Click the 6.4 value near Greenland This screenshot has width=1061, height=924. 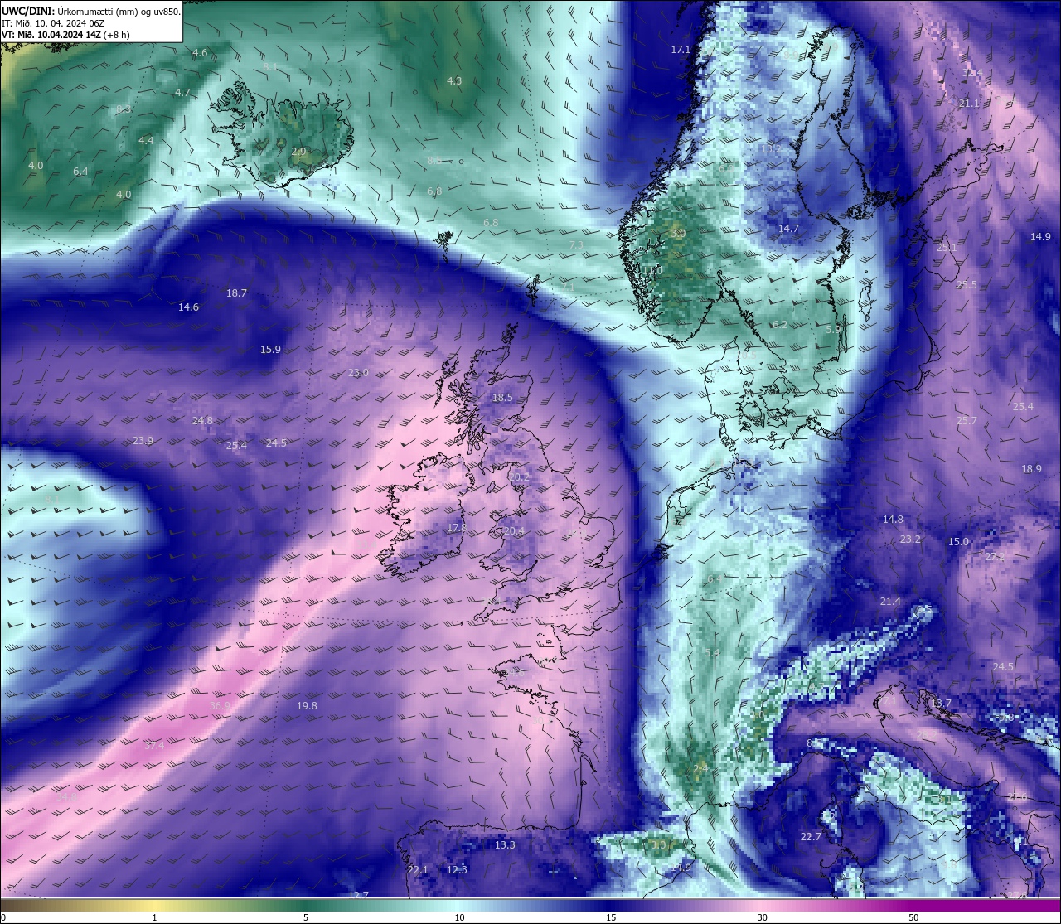(x=80, y=172)
